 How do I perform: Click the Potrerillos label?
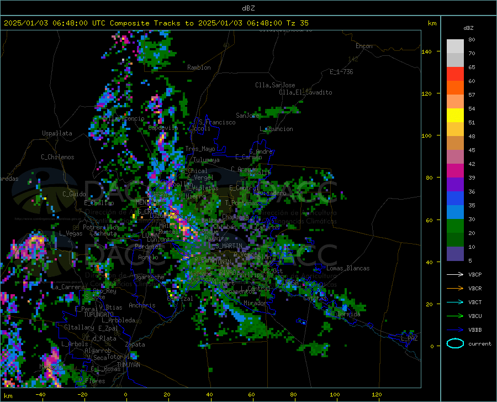pyautogui.click(x=101, y=227)
